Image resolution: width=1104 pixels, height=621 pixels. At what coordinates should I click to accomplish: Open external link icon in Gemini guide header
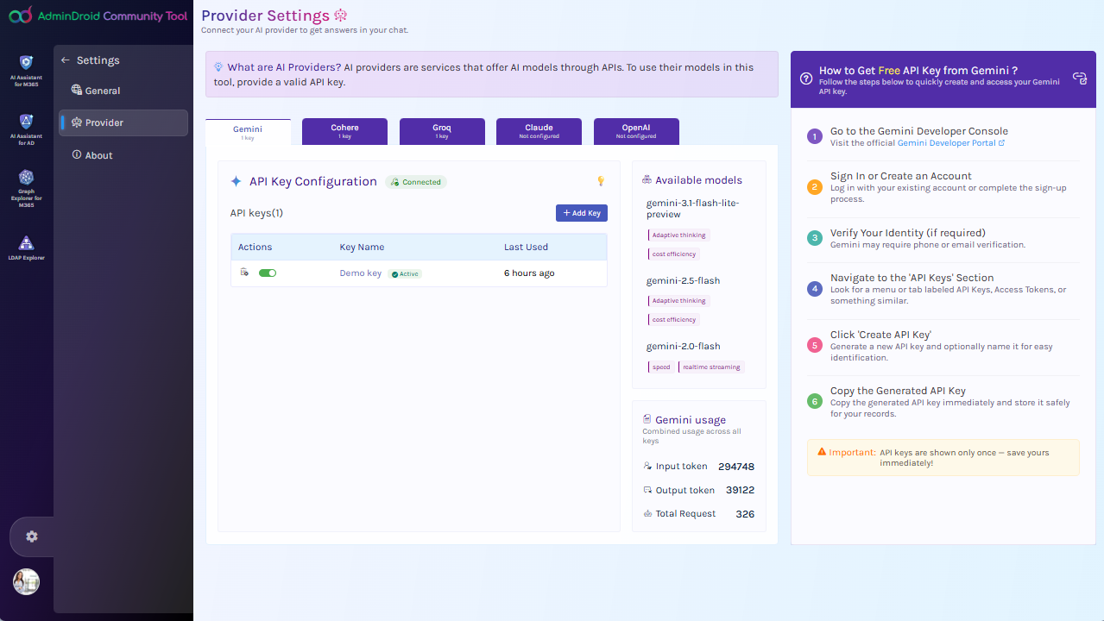1079,78
